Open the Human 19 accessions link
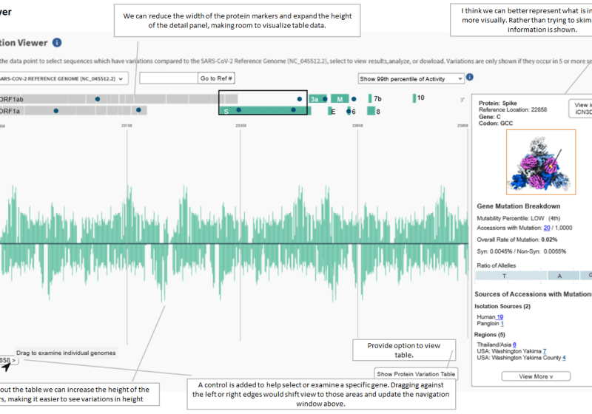Image resolution: width=592 pixels, height=414 pixels. pyautogui.click(x=500, y=316)
